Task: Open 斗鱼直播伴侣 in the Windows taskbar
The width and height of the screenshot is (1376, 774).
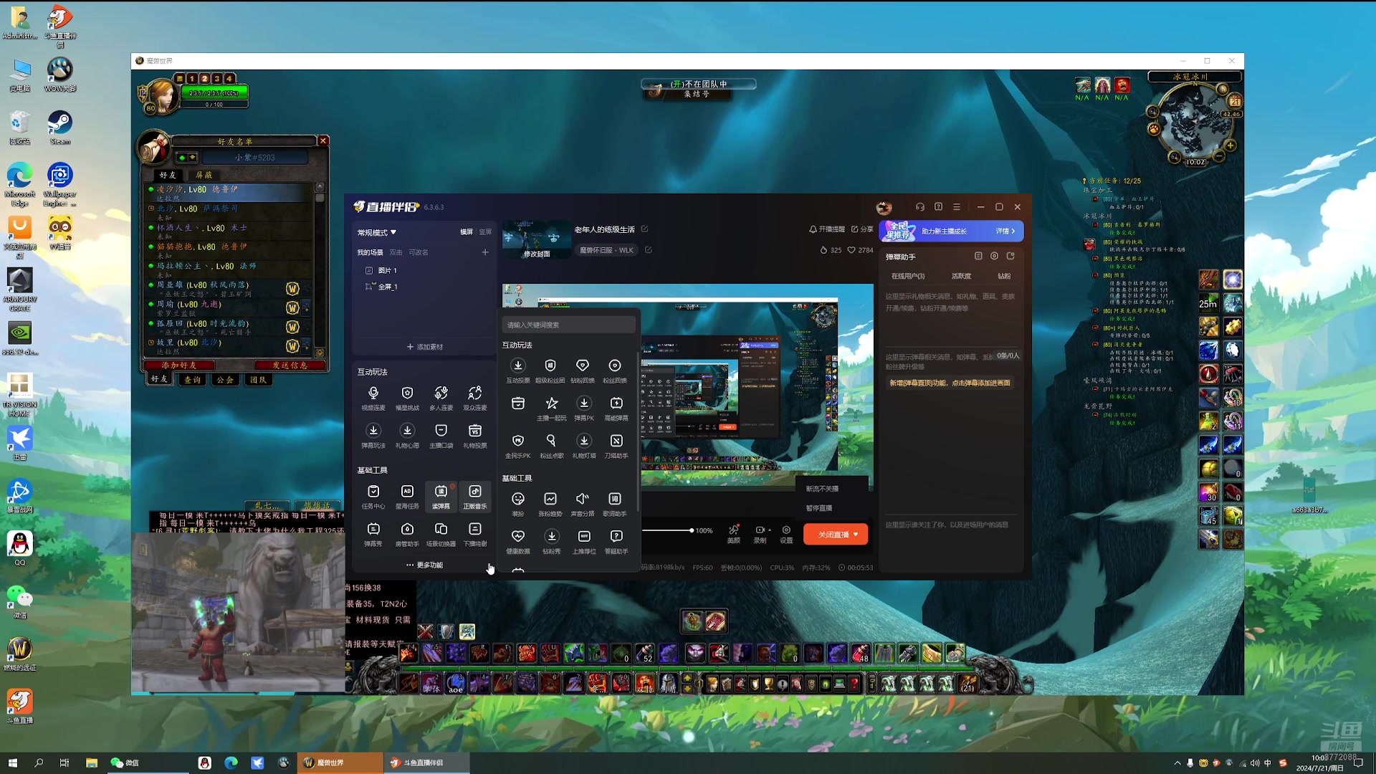Action: [427, 763]
